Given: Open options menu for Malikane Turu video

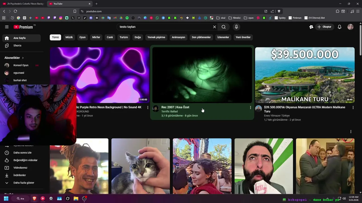Looking at the screenshot, I should (353, 107).
